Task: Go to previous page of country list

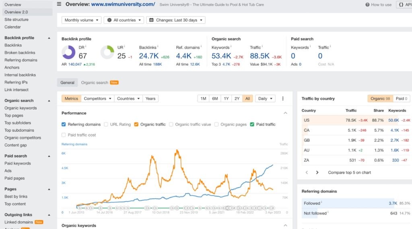Action: click(307, 172)
